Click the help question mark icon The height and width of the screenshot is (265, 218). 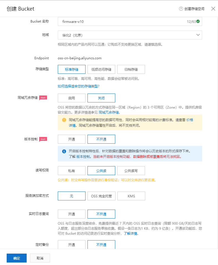tap(181, 9)
